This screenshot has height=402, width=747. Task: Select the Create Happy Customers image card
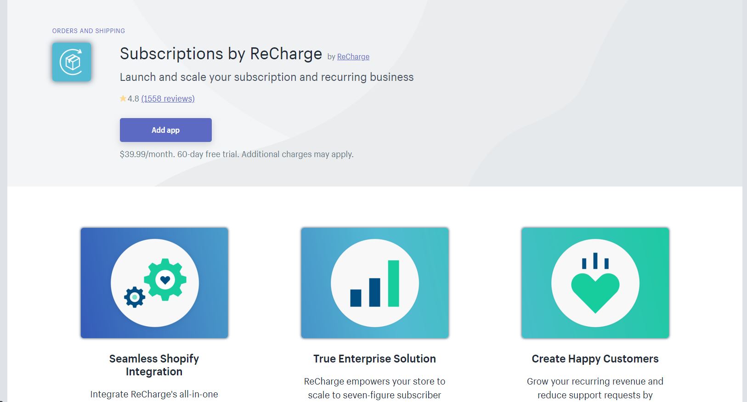595,283
